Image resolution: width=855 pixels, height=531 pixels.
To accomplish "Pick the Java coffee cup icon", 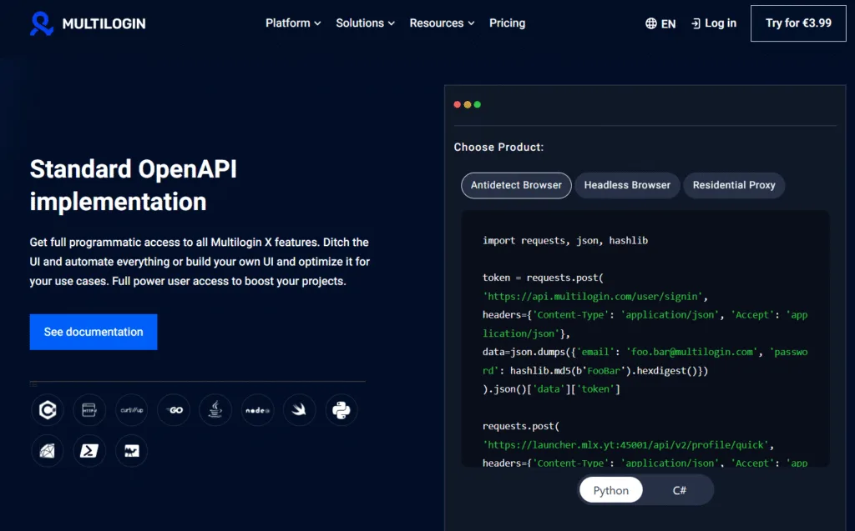I will coord(215,410).
